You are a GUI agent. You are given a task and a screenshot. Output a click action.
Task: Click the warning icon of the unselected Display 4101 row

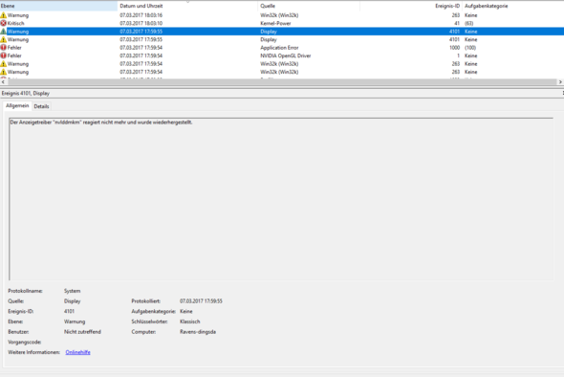point(3,39)
